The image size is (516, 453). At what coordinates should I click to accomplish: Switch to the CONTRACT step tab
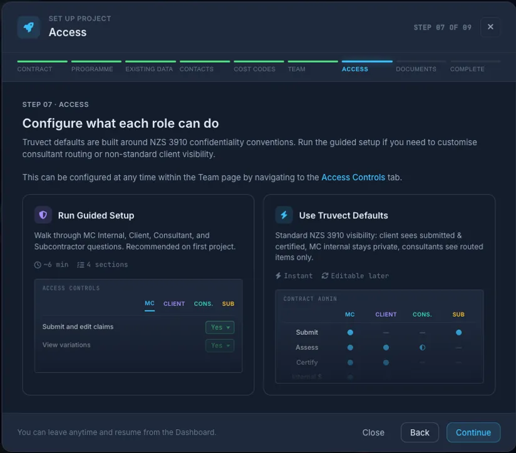[x=34, y=69]
